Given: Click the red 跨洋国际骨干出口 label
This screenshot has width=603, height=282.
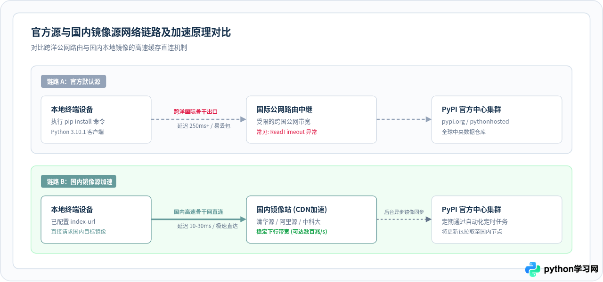Looking at the screenshot, I should 196,112.
